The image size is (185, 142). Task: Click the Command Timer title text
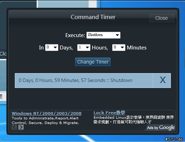point(93,17)
